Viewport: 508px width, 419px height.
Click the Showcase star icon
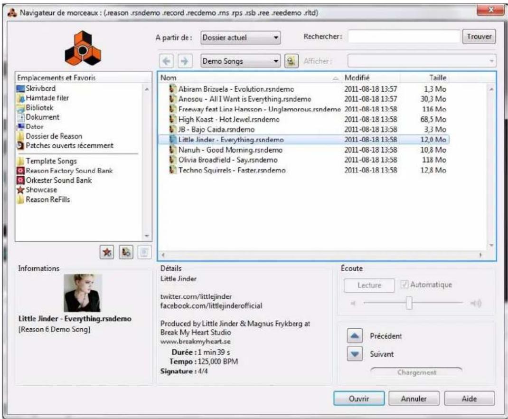[x=21, y=190]
